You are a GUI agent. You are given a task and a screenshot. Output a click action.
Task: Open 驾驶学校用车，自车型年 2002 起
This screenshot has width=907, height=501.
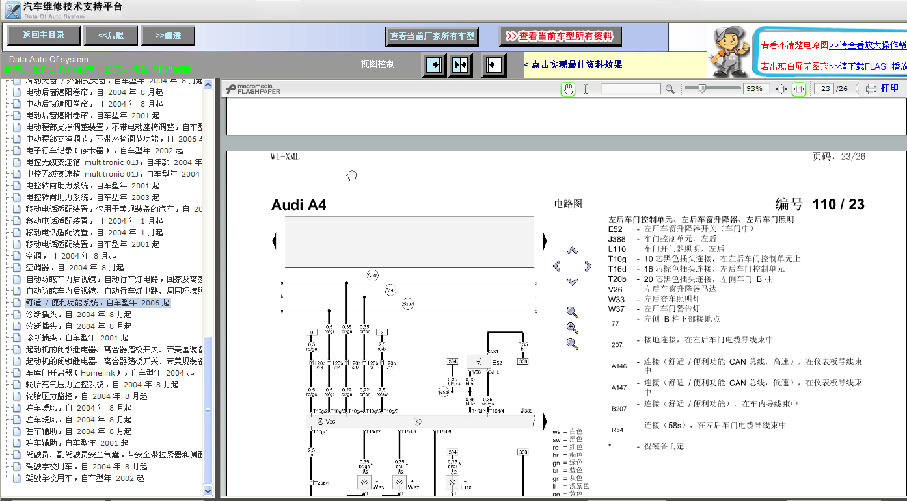pyautogui.click(x=85, y=478)
